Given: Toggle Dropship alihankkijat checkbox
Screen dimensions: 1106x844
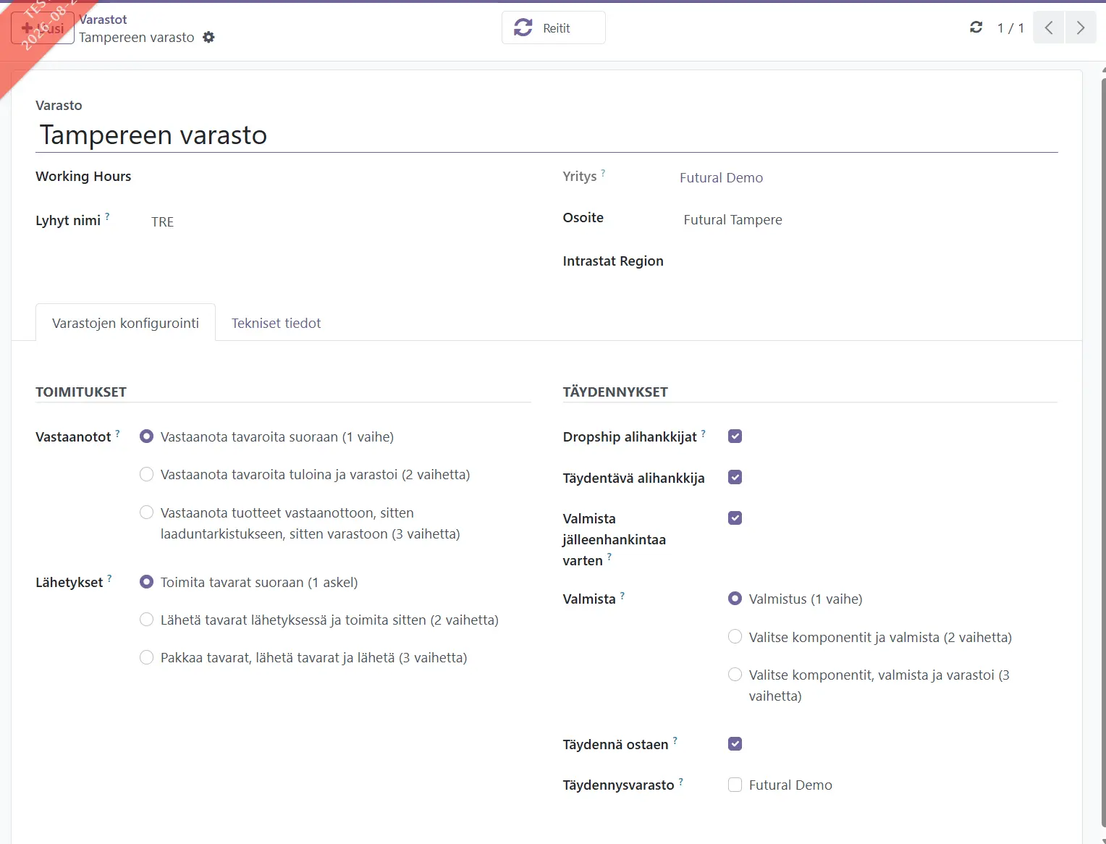Looking at the screenshot, I should click(735, 436).
